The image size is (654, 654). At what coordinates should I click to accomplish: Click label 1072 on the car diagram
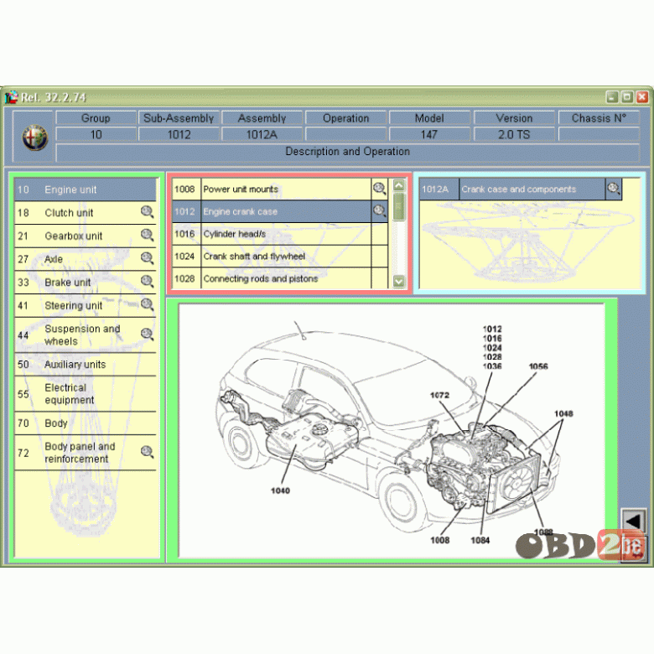pyautogui.click(x=439, y=395)
